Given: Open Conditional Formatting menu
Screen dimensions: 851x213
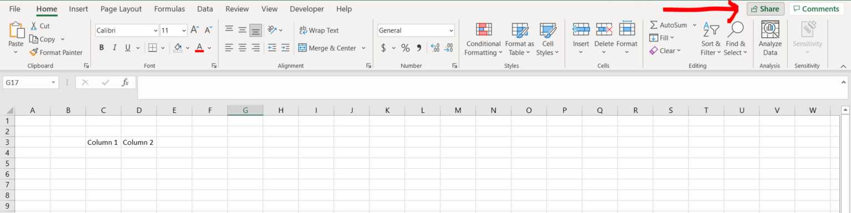Looking at the screenshot, I should (484, 39).
